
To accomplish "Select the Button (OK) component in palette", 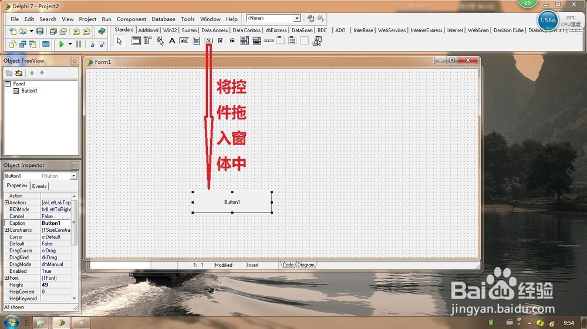I will coord(208,41).
